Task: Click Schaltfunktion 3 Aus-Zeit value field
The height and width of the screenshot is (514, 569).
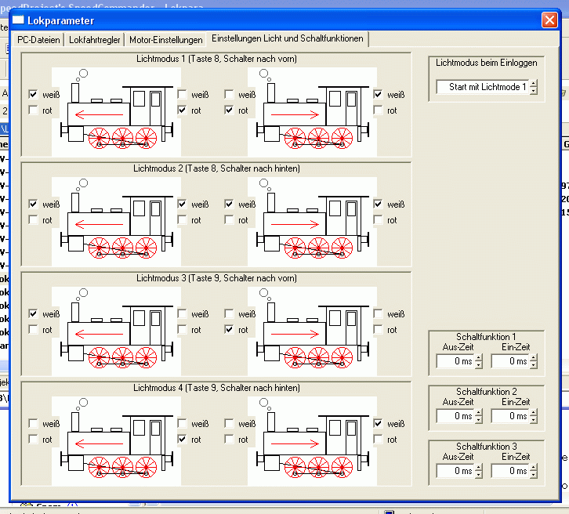Action: 456,471
